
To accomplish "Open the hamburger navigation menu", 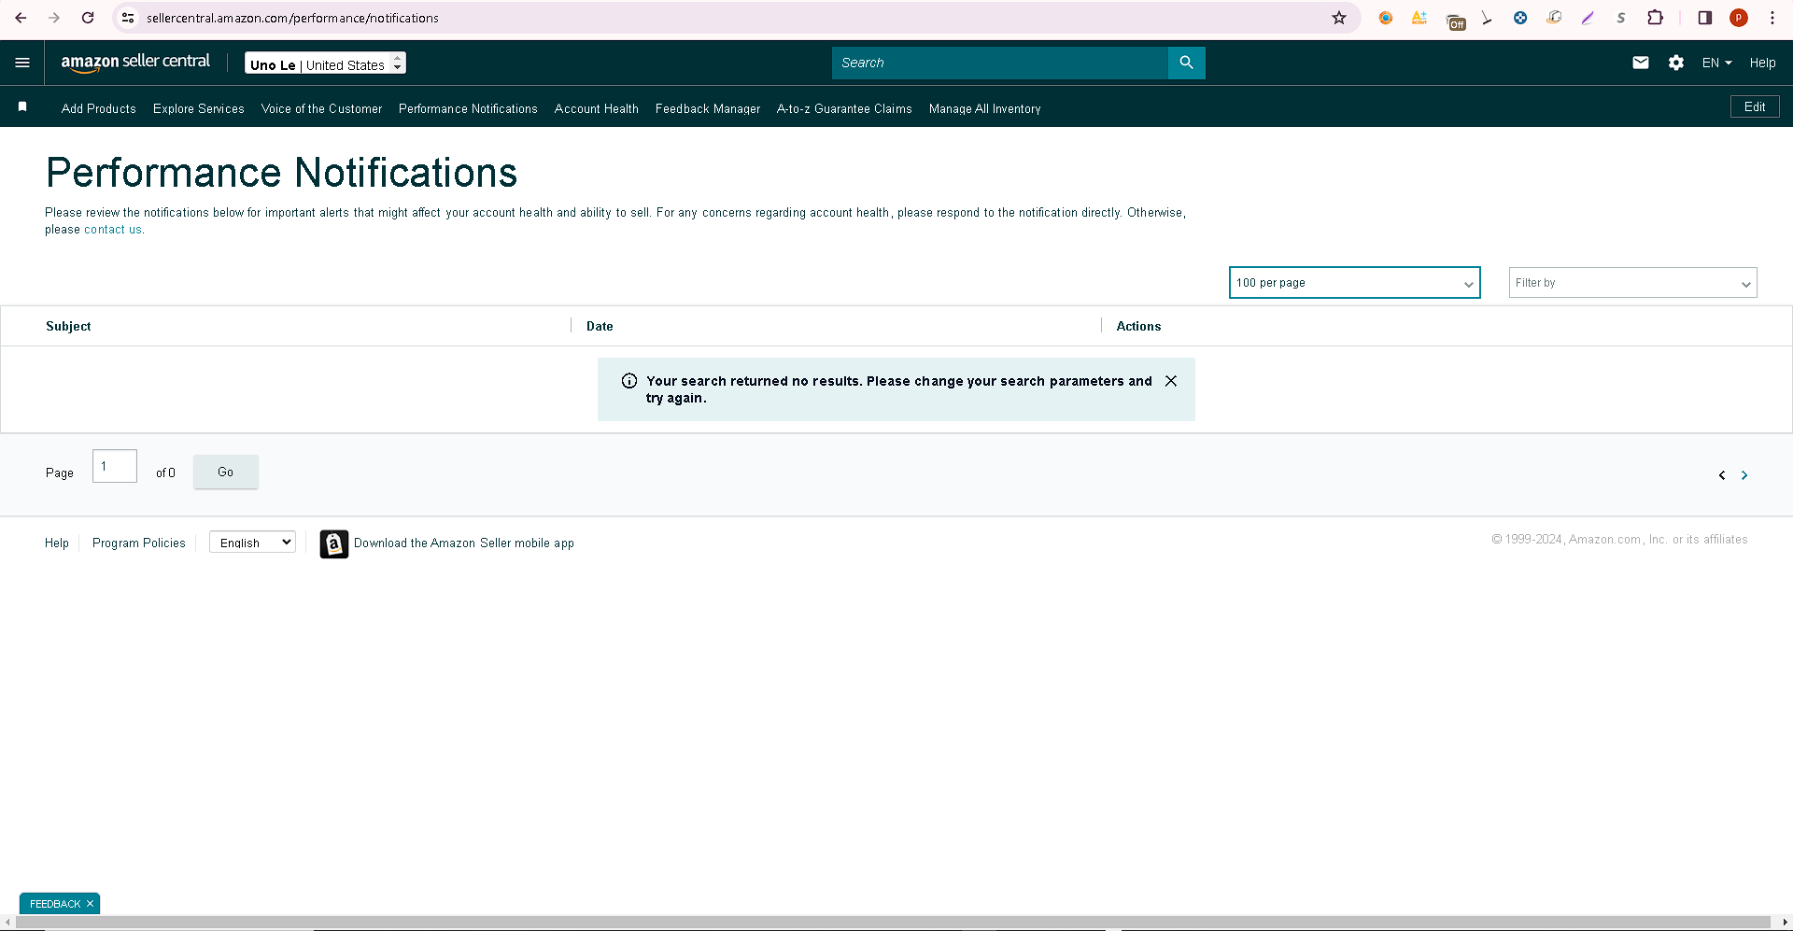I will (22, 63).
